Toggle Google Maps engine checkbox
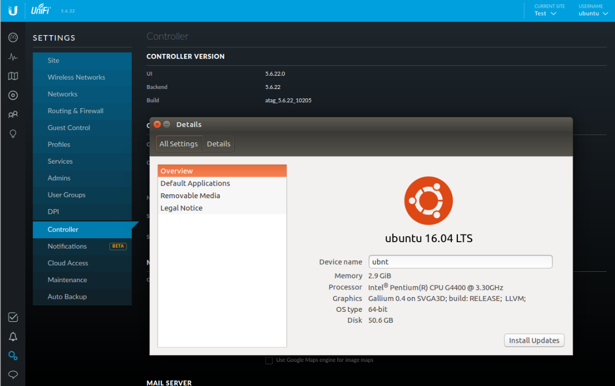This screenshot has height=386, width=615. 269,360
